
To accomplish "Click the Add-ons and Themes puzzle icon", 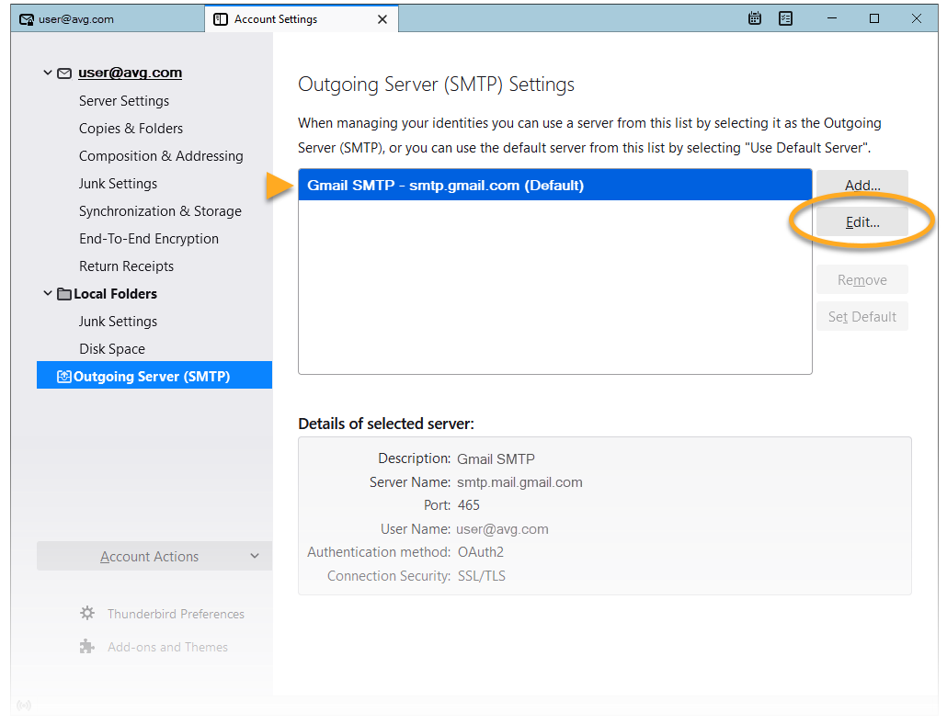I will click(87, 647).
